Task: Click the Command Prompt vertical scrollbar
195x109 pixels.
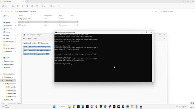Action: pos(153,58)
